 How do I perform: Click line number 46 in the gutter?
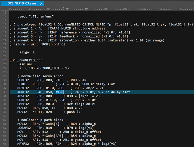5,144
